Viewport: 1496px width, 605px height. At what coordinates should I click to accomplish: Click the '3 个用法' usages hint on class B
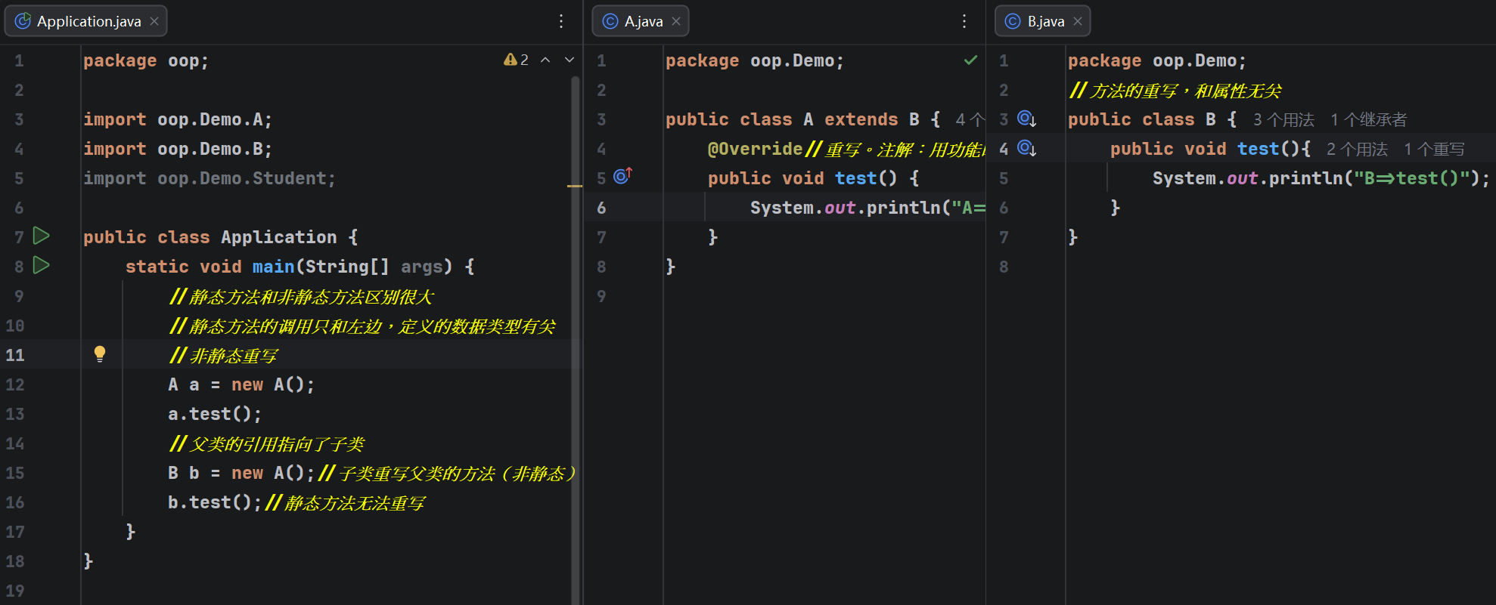coord(1283,119)
